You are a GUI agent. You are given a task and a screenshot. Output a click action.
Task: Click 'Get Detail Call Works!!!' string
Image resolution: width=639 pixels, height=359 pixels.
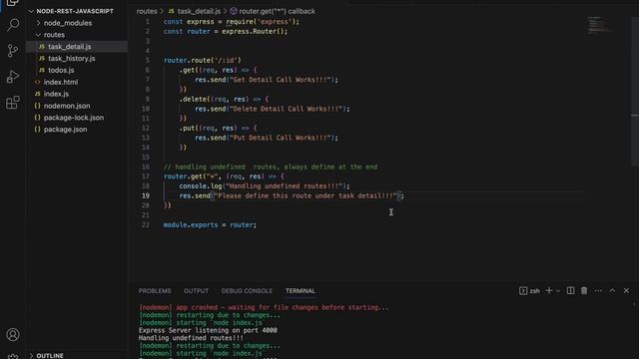click(x=280, y=80)
